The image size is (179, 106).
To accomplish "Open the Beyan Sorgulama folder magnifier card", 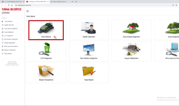I will (46, 73).
